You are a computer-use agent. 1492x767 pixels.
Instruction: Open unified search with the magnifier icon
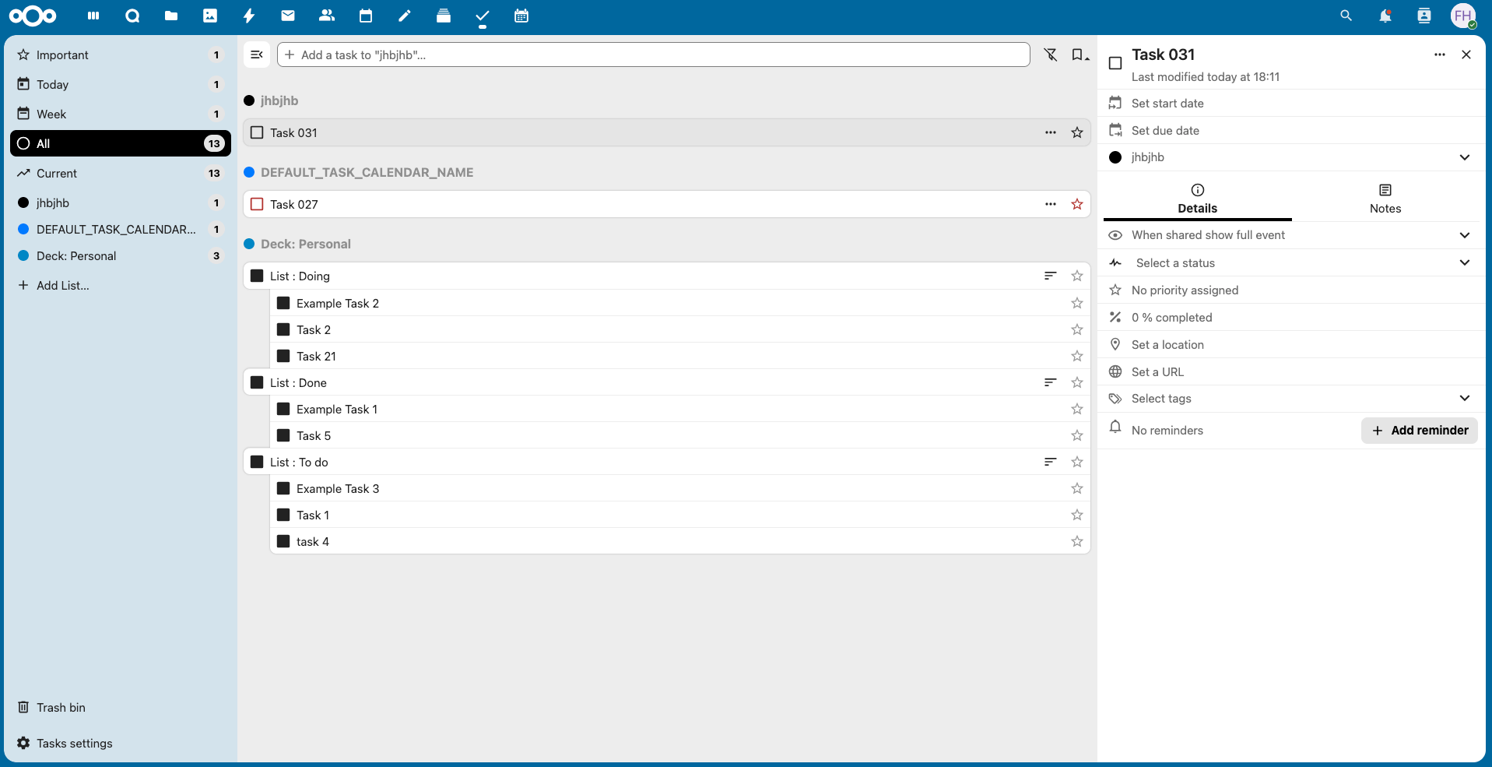[x=1345, y=16]
